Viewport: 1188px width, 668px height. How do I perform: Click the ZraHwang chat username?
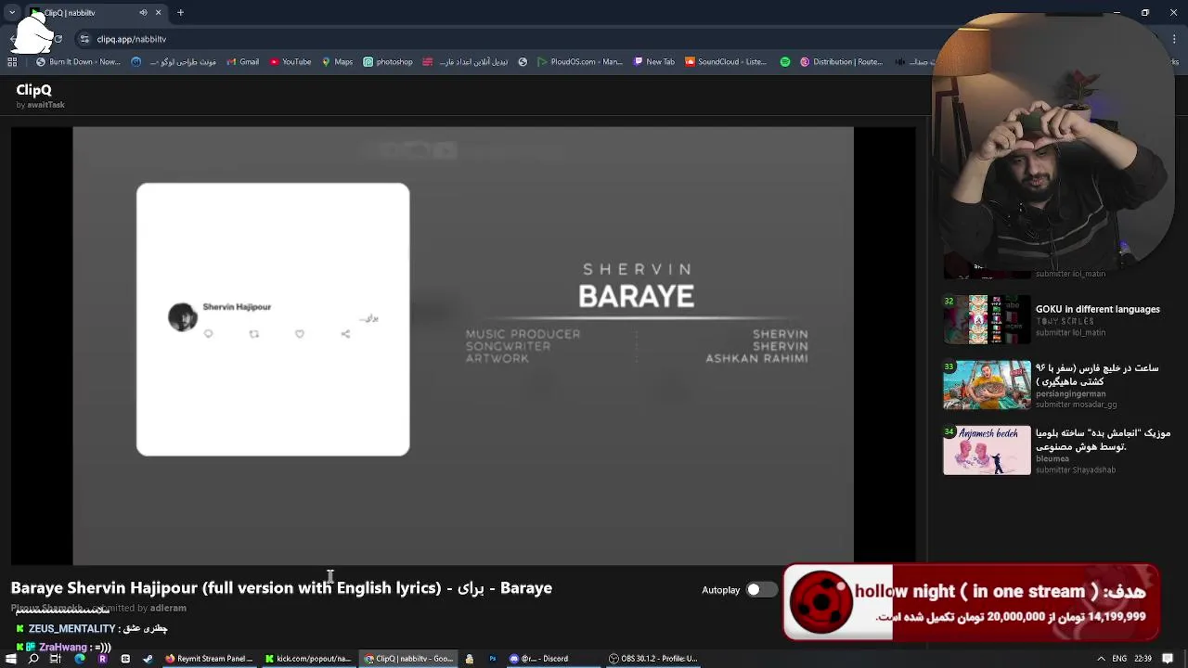pyautogui.click(x=63, y=647)
